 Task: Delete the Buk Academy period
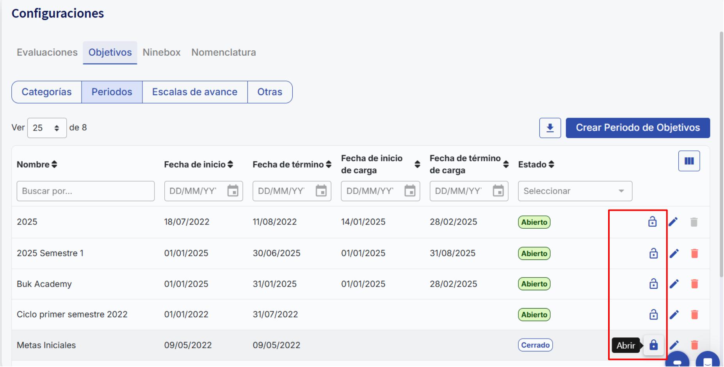(694, 284)
